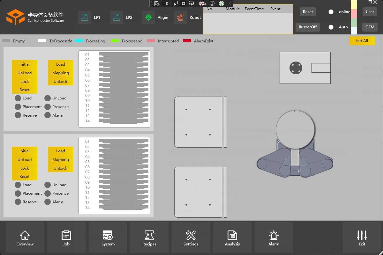Viewport: 383px width, 255px height.
Task: Open the Recipes icon
Action: pyautogui.click(x=149, y=235)
